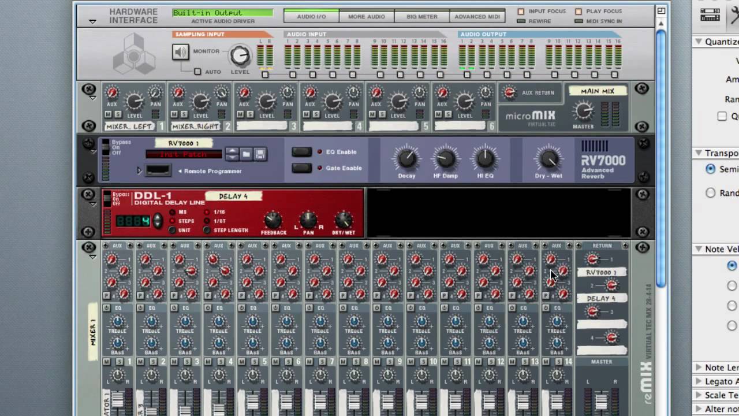The image size is (739, 416).
Task: Collapse the Quantize section in tool panel
Action: [x=698, y=42]
